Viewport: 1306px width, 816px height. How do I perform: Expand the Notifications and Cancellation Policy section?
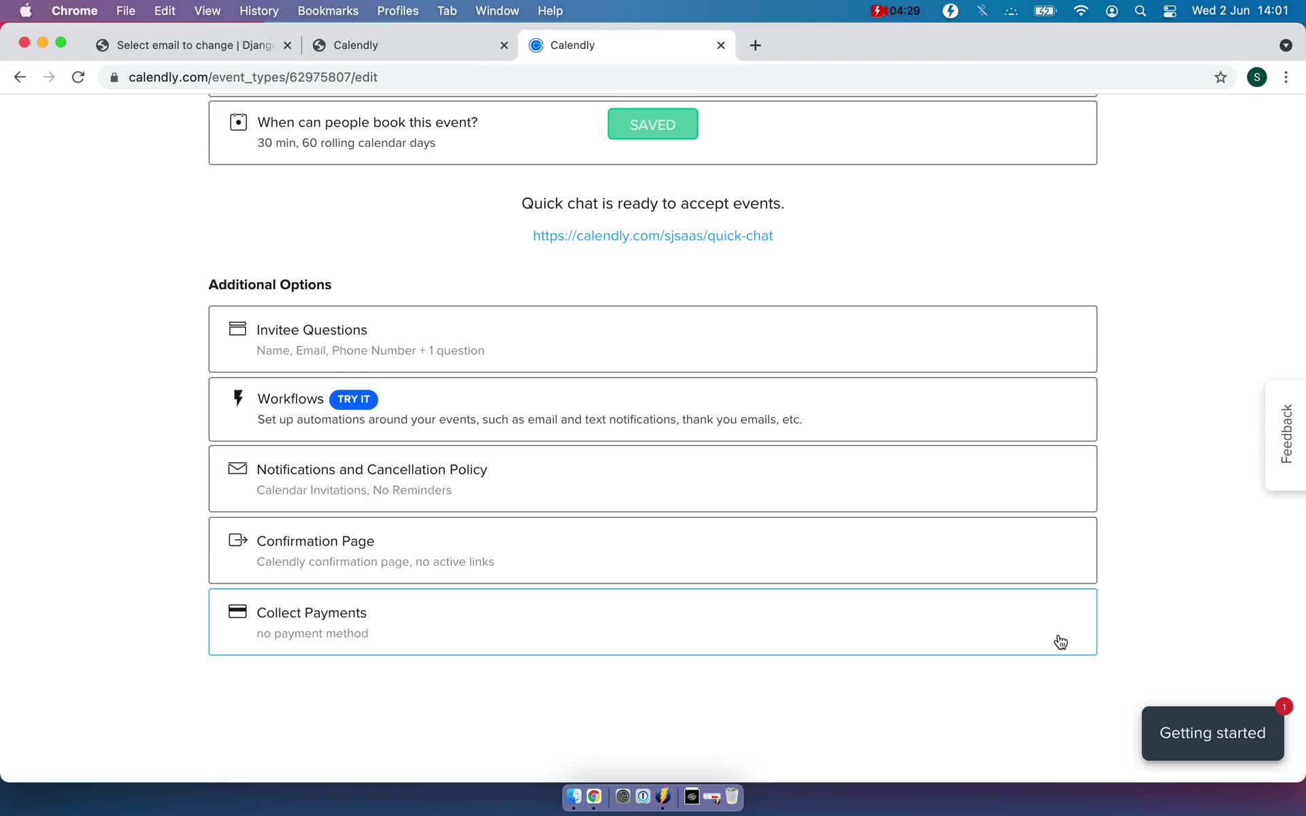click(652, 479)
